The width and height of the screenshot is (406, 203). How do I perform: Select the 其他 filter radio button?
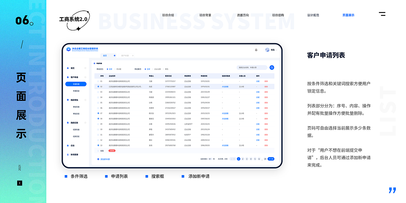(164, 69)
